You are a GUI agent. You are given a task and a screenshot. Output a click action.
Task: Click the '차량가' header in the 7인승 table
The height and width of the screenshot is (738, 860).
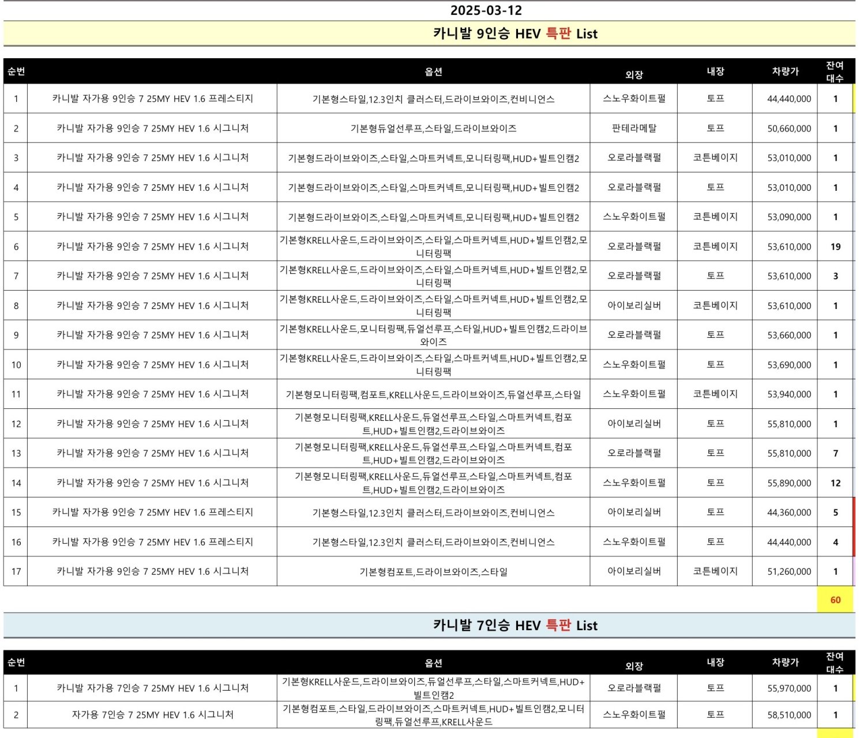pos(786,662)
